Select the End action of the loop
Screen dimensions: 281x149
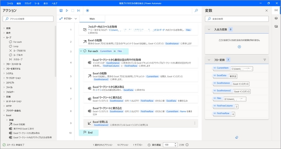(89, 133)
